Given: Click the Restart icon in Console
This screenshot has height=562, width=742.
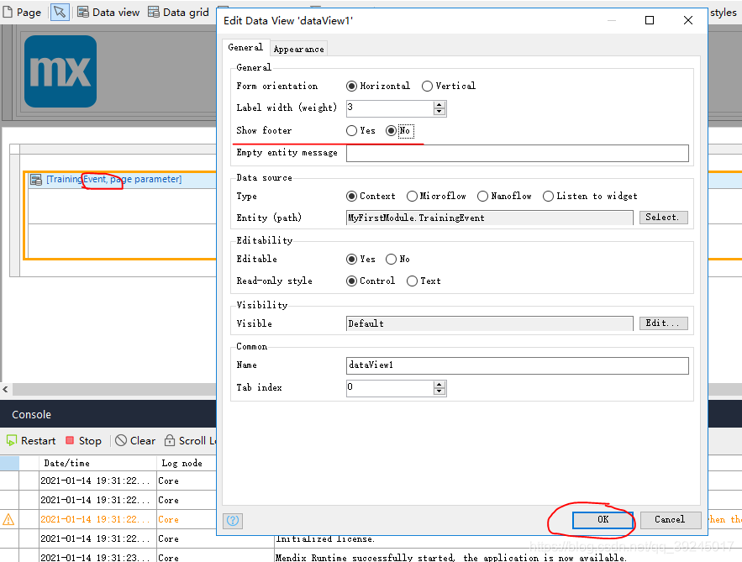Looking at the screenshot, I should tap(11, 440).
